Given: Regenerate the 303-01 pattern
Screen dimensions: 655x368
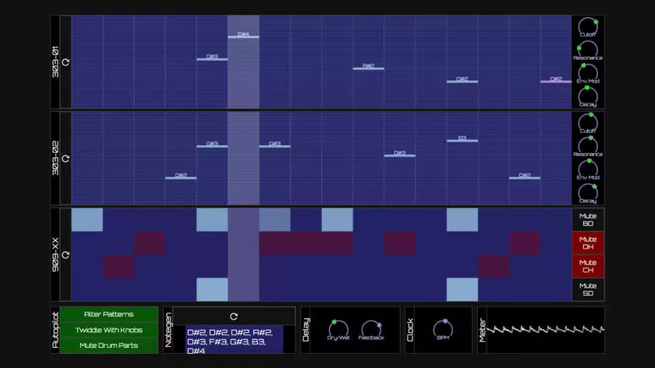Looking at the screenshot, I should pos(65,61).
